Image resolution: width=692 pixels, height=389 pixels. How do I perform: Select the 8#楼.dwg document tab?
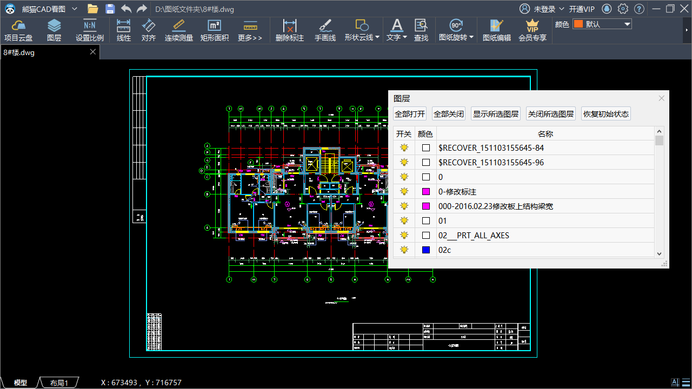tap(19, 52)
